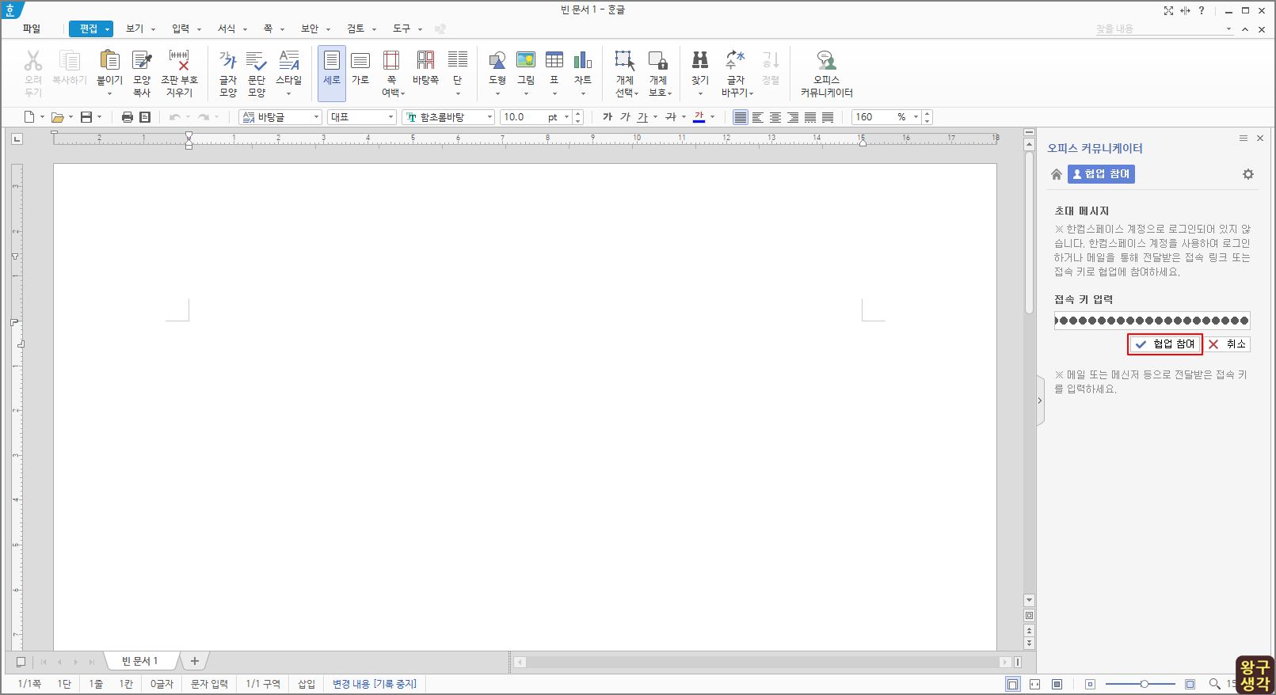Viewport: 1276px width, 695px height.
Task: Insert a picture with the 그림 icon
Action: [x=526, y=60]
